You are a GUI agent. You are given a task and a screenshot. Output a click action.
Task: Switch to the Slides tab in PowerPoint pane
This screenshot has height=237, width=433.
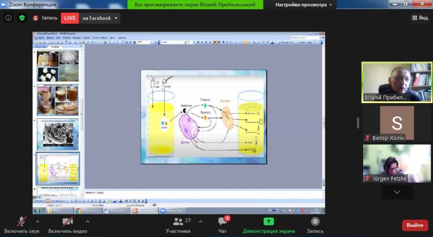(55, 46)
